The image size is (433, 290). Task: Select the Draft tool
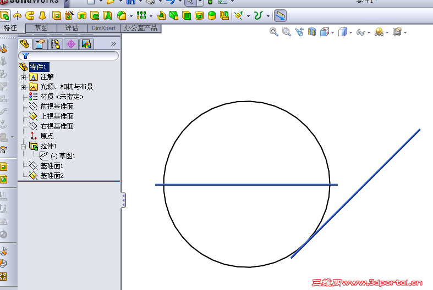[174, 15]
